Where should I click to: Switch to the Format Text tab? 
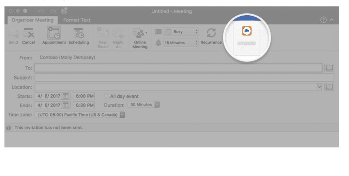click(77, 20)
